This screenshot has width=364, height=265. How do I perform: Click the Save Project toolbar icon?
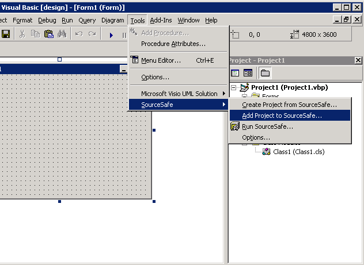click(5, 34)
